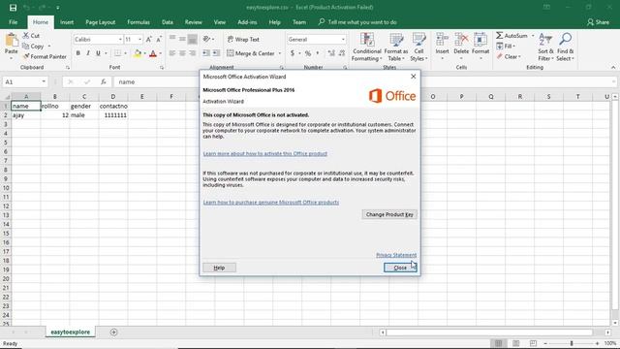Screen dimensions: 620x349
Task: Toggle Wrap Text
Action: click(x=243, y=40)
